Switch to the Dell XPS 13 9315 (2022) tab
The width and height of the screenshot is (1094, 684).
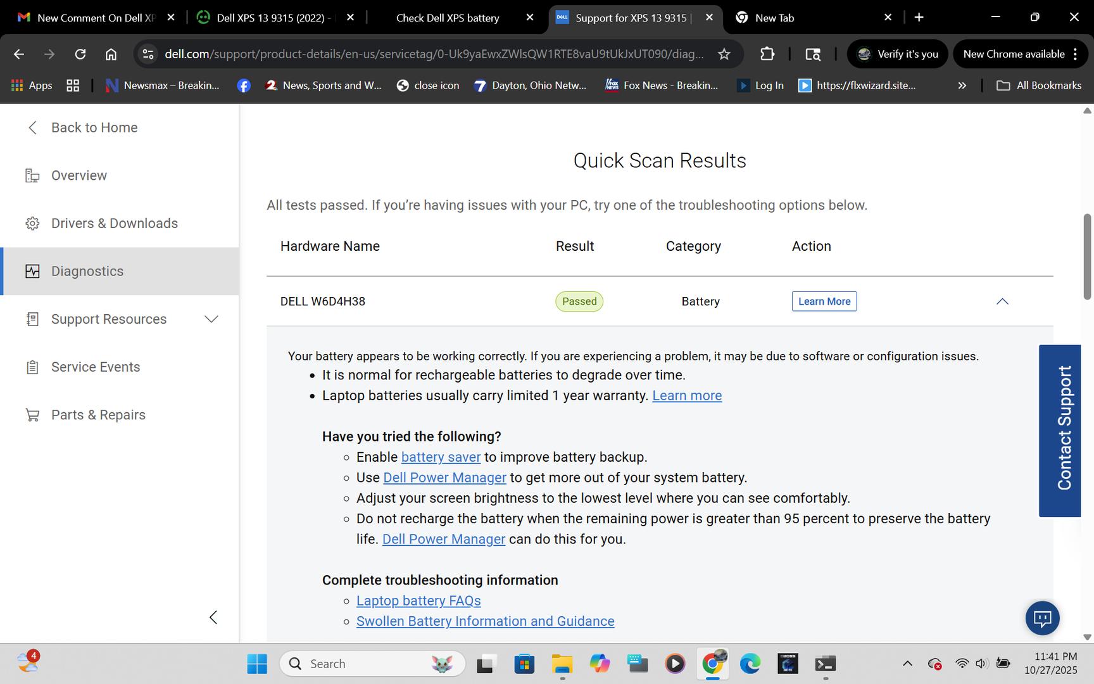click(x=275, y=18)
